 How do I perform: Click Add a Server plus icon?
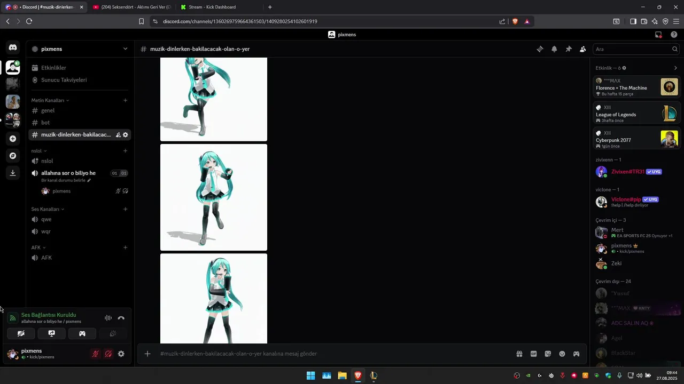13,139
